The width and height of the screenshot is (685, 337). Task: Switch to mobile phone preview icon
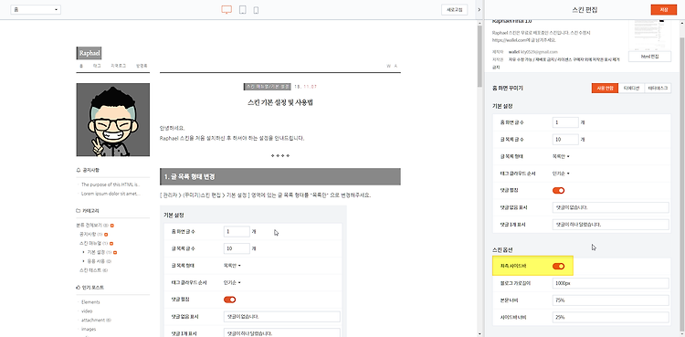pos(256,10)
